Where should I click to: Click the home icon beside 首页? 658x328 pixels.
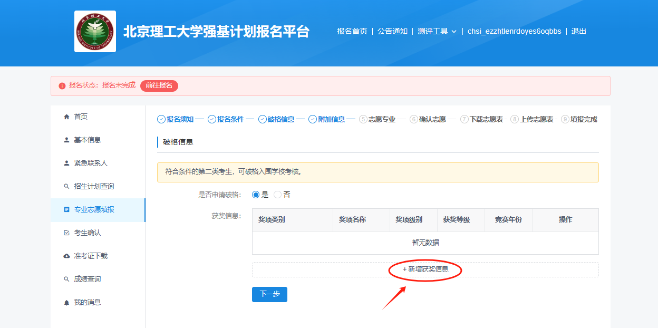66,117
